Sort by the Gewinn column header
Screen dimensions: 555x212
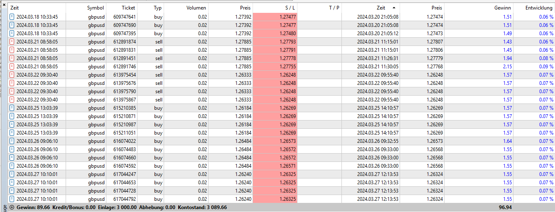tap(502, 8)
